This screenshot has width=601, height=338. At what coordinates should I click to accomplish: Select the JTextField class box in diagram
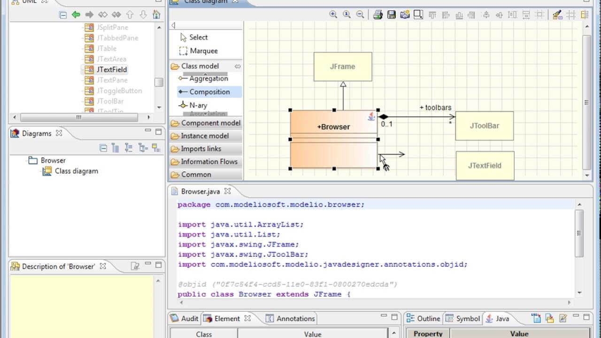(485, 166)
